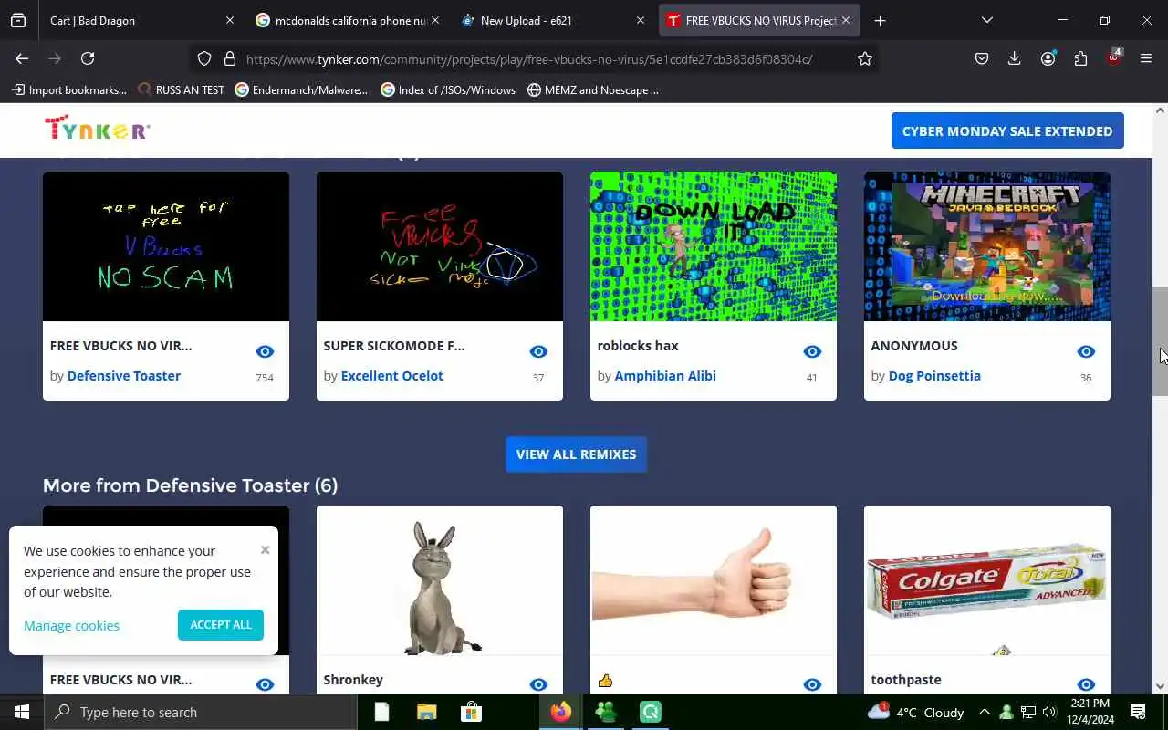Open Import bookmarks bookmark
The image size is (1168, 730).
coord(69,89)
